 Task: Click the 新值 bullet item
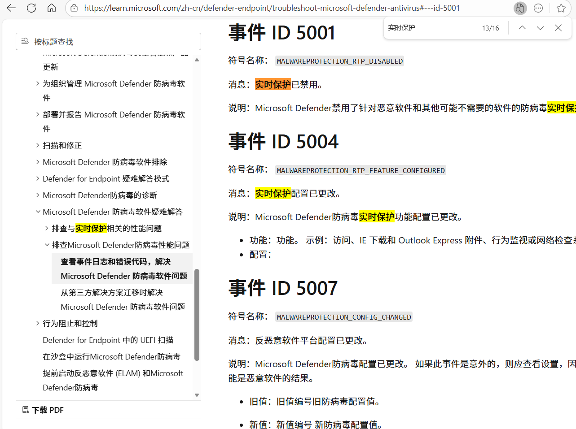tap(317, 425)
